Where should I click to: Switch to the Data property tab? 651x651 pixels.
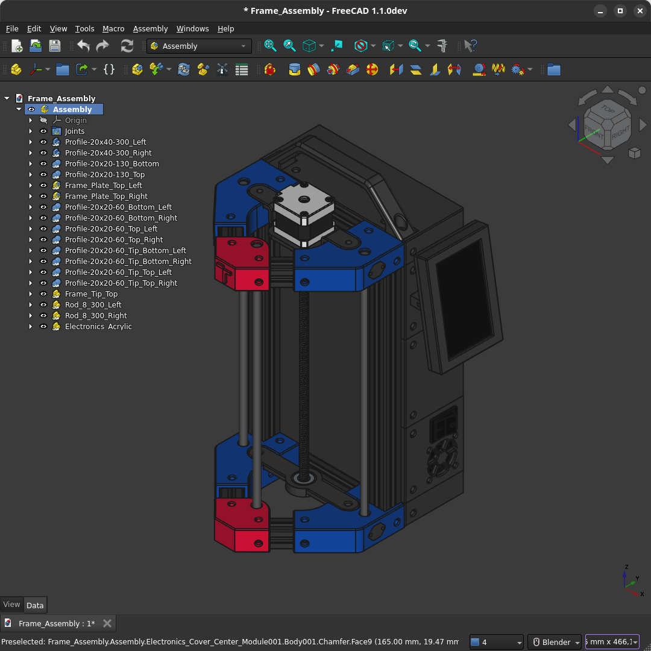click(35, 605)
